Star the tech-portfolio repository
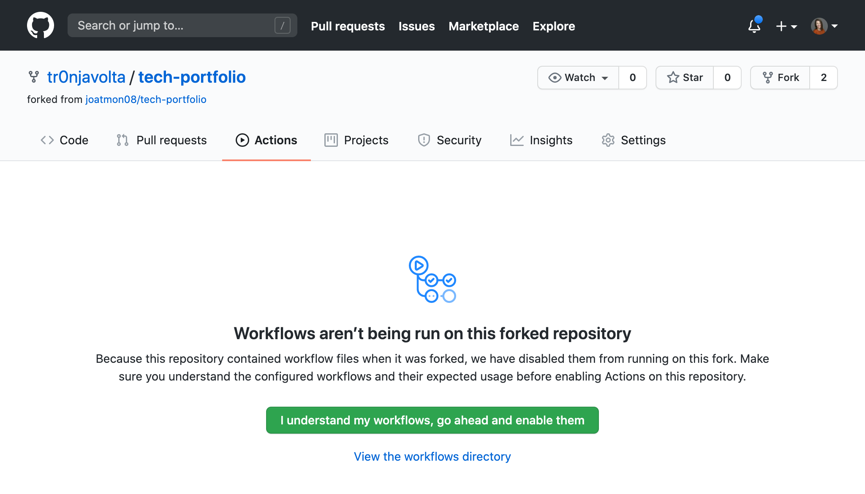Screen dimensions: 865x494 (x=685, y=78)
